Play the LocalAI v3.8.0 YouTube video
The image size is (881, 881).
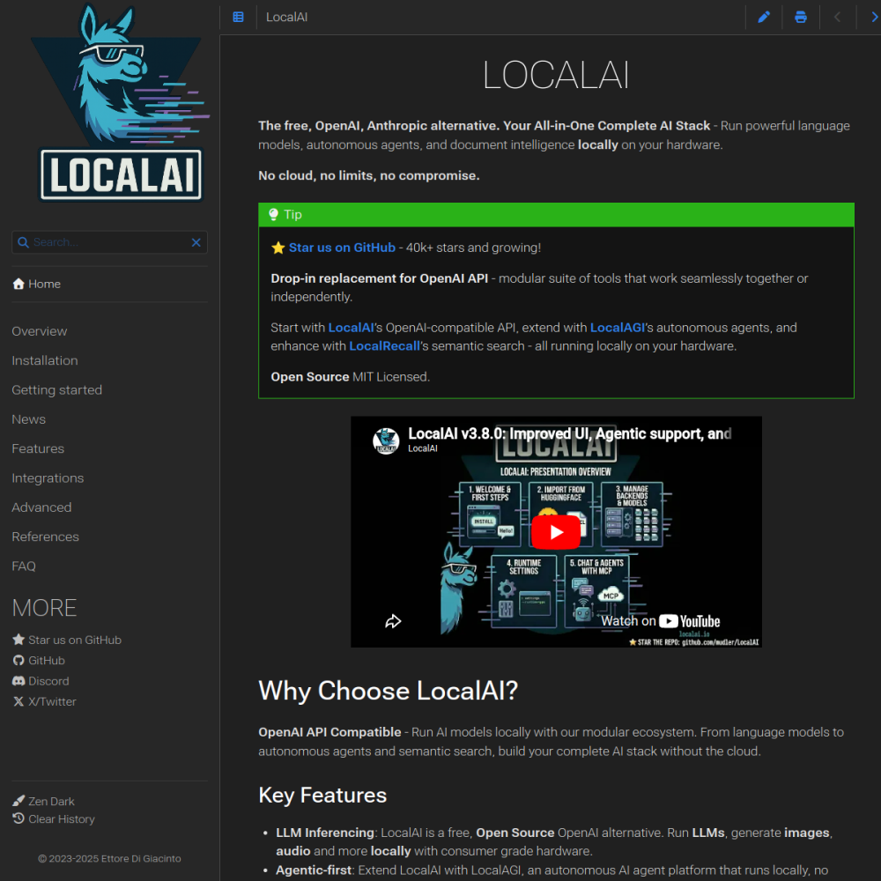(556, 531)
